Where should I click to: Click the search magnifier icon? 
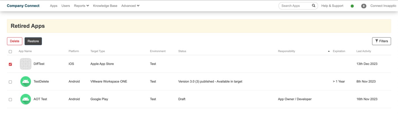[x=313, y=6]
